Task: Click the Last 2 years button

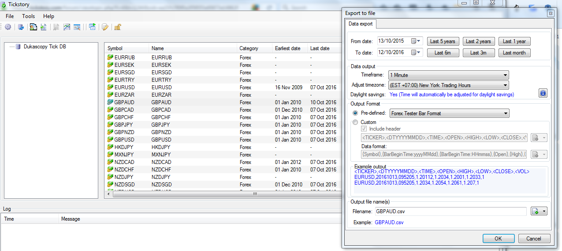Action: coord(478,41)
